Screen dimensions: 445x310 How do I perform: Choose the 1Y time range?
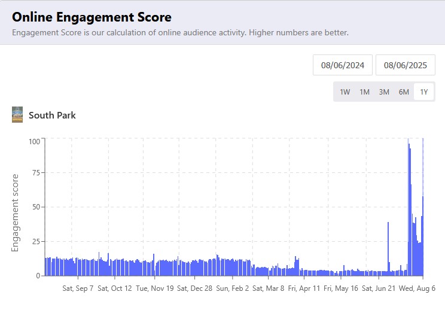(423, 92)
